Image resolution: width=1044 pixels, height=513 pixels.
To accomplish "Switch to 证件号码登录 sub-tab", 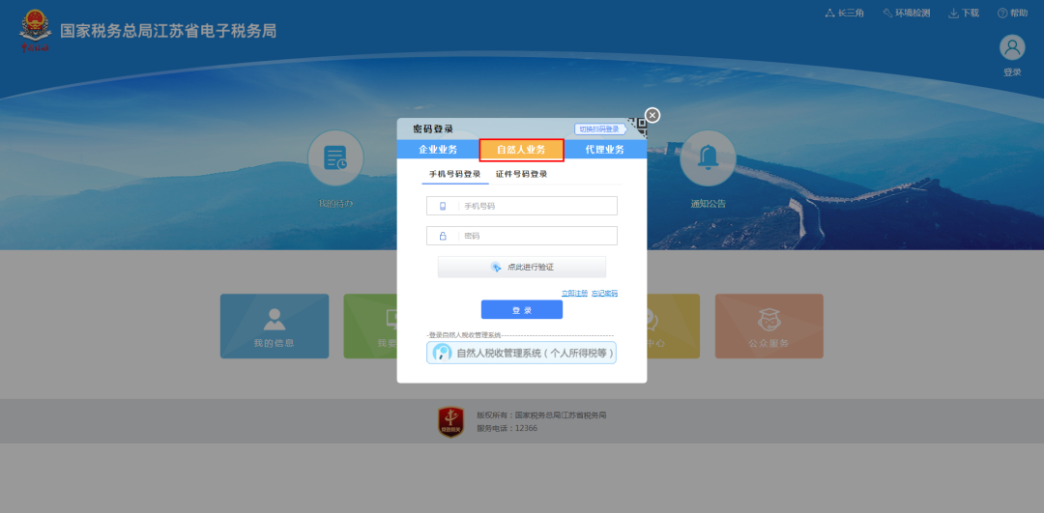I will coord(521,174).
